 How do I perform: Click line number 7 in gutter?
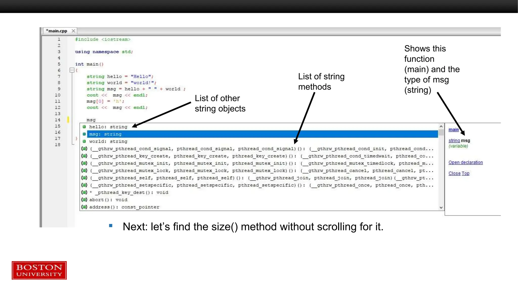click(x=59, y=76)
